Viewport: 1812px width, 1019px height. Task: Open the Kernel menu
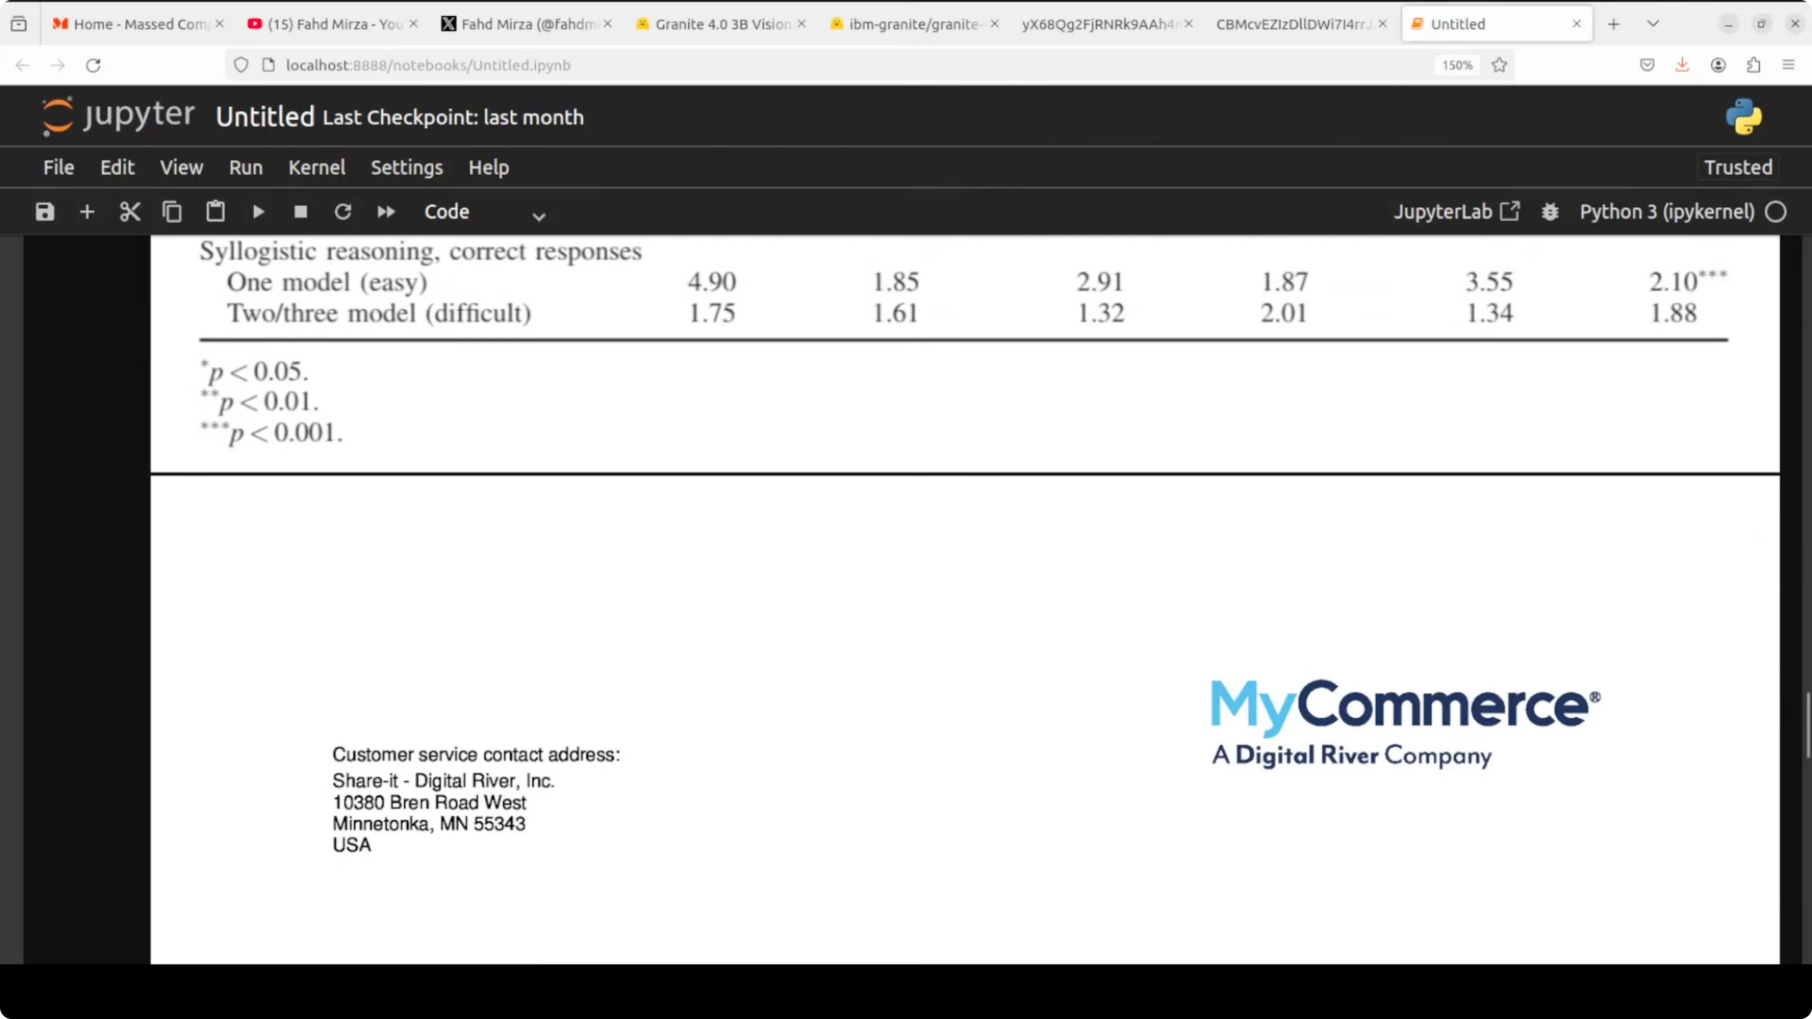(317, 167)
